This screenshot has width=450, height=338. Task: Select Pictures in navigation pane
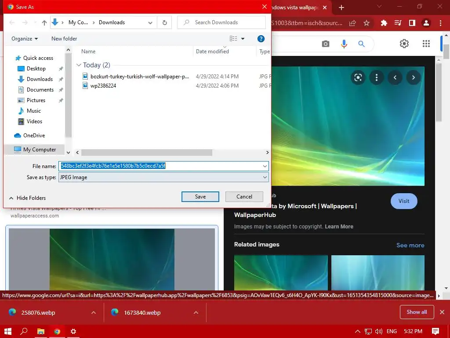36,100
